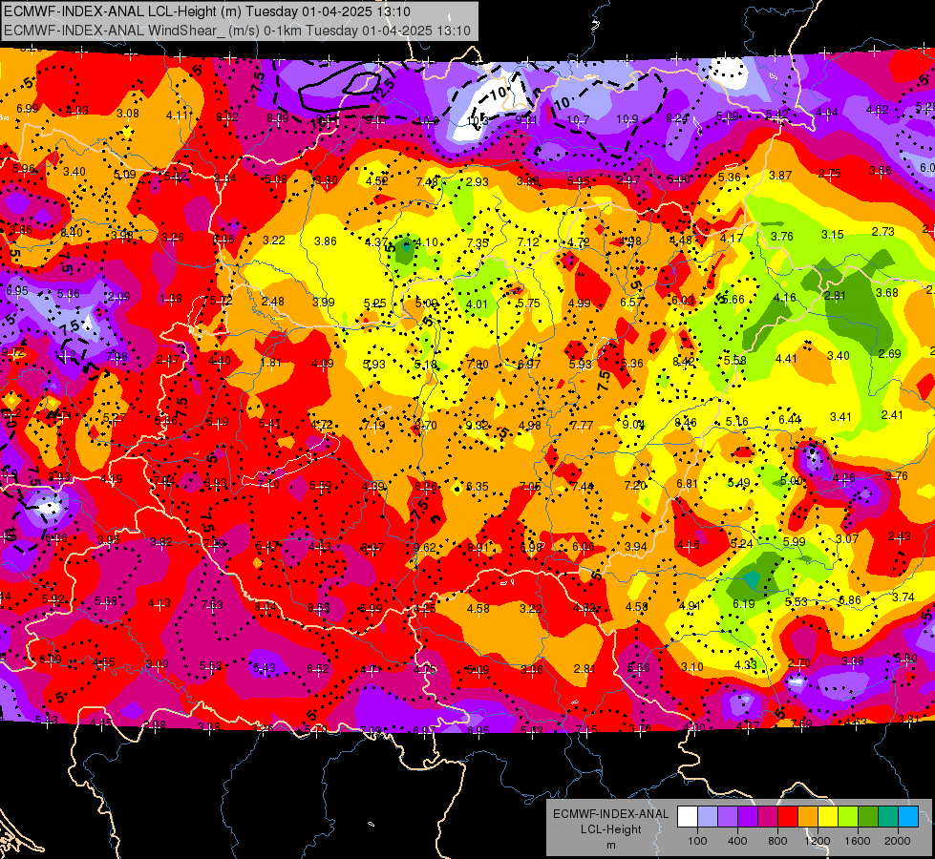Viewport: 935px width, 859px height.
Task: Click the grid value 7.35
Action: 478,242
